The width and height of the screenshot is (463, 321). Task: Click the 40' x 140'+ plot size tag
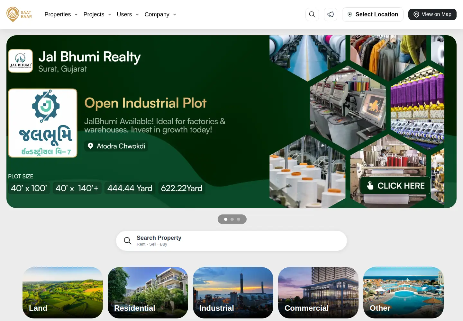point(77,188)
